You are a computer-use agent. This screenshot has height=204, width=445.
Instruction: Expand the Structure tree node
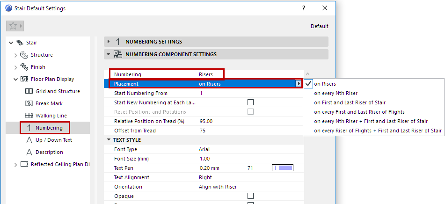coord(15,55)
